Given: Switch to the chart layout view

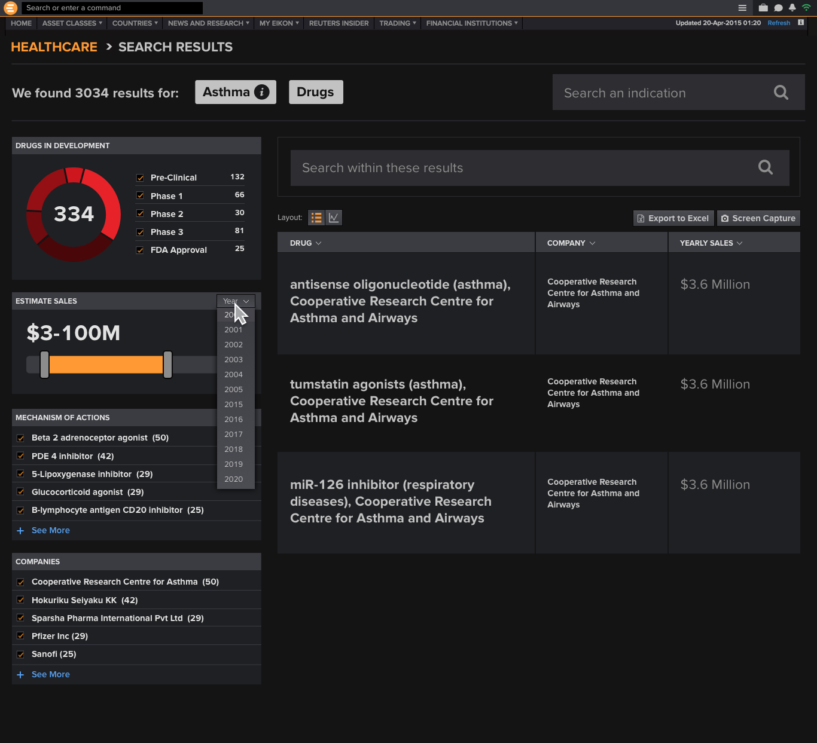Looking at the screenshot, I should point(333,217).
